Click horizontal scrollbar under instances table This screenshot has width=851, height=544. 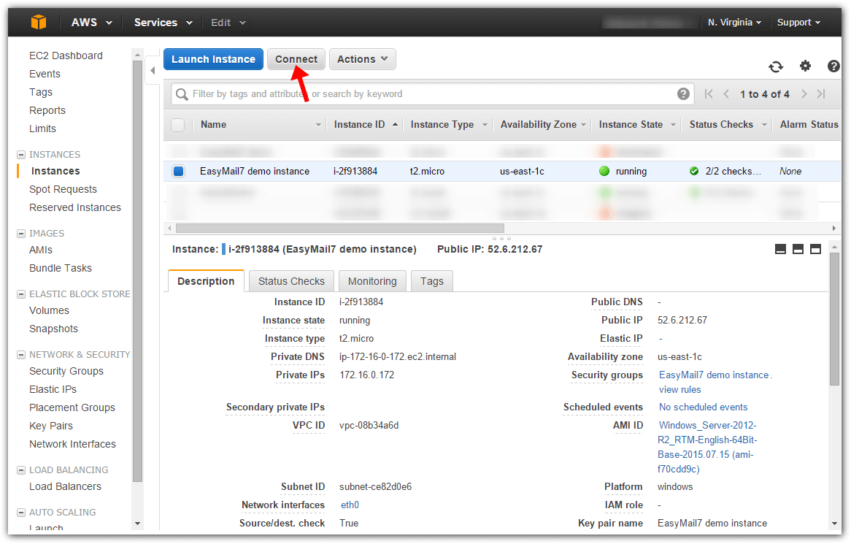(340, 228)
